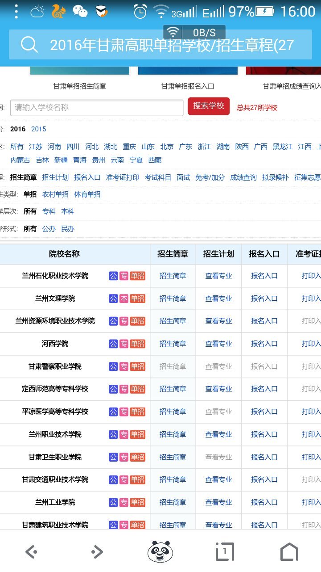The height and width of the screenshot is (572, 321).
Task: Focus the 请输入学校名称 input field
Action: click(96, 108)
